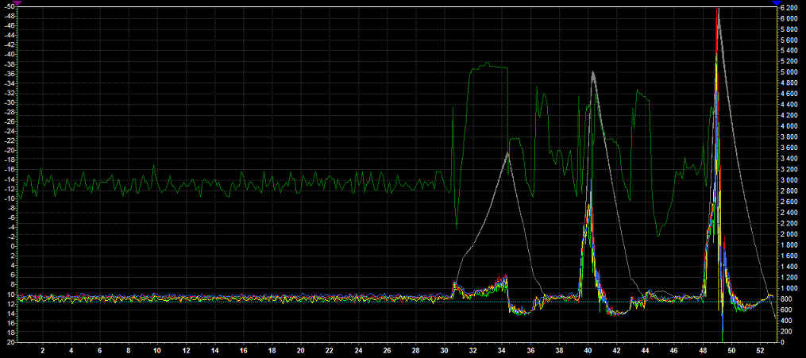This screenshot has width=806, height=358.
Task: Click the time axis label 34
Action: tap(502, 350)
